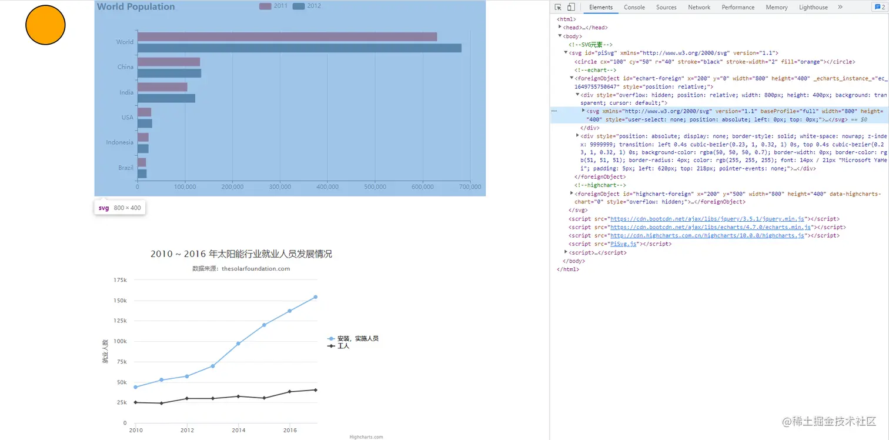Collapse the overflow hidden div node
The width and height of the screenshot is (889, 440).
click(x=577, y=95)
